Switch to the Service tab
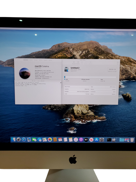The image size is (136, 182). point(50,60)
